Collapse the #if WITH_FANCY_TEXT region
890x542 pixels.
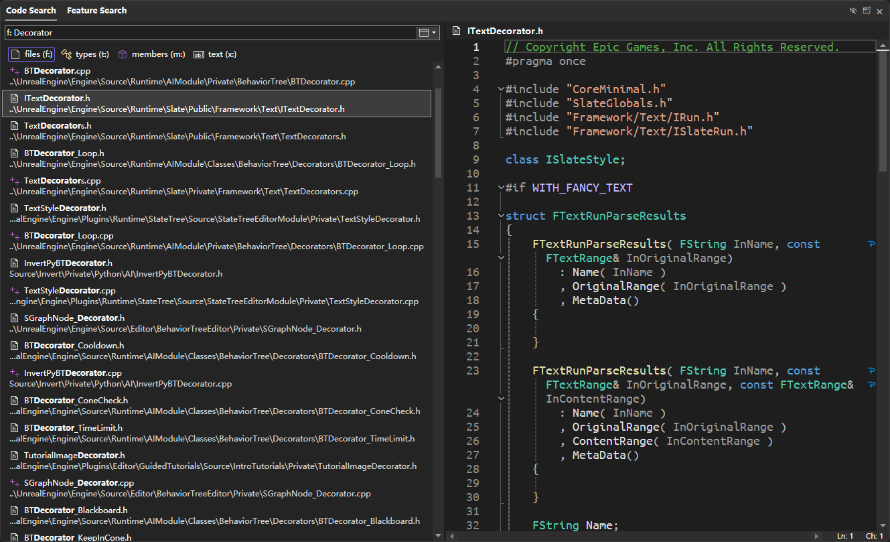pyautogui.click(x=500, y=188)
